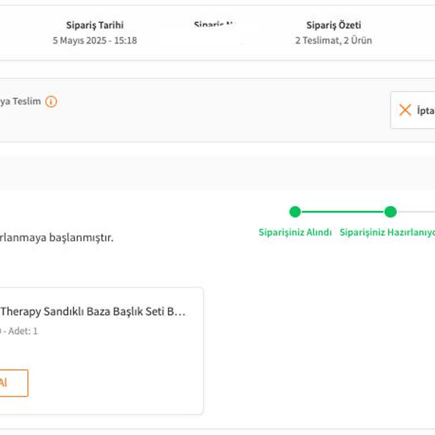Click the second green progress step dot
Viewport: 435px width, 435px height.
pyautogui.click(x=390, y=212)
